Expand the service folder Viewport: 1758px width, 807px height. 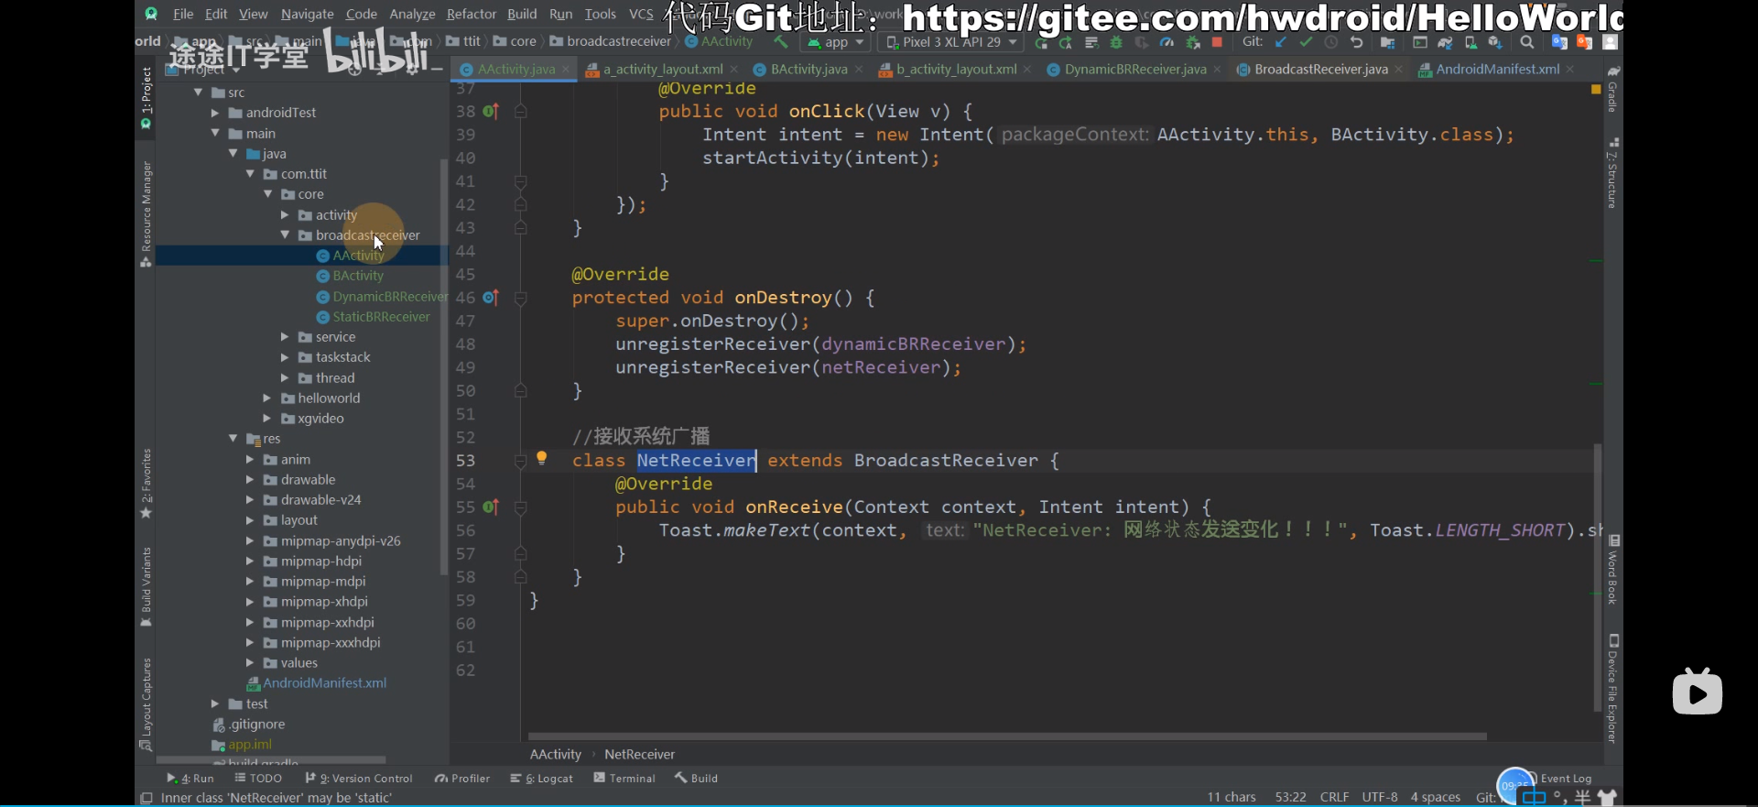[x=285, y=337]
